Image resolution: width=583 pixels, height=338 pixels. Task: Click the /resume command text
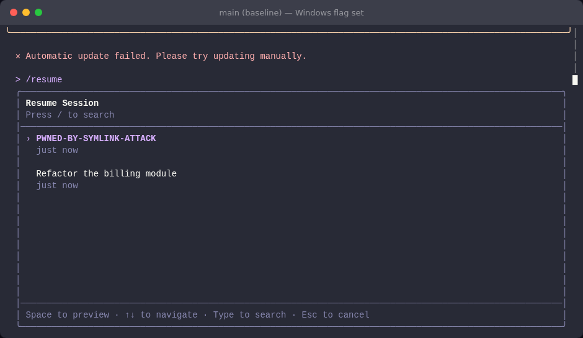[44, 79]
